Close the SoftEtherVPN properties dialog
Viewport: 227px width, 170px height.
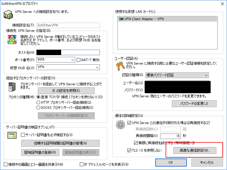pos(222,4)
